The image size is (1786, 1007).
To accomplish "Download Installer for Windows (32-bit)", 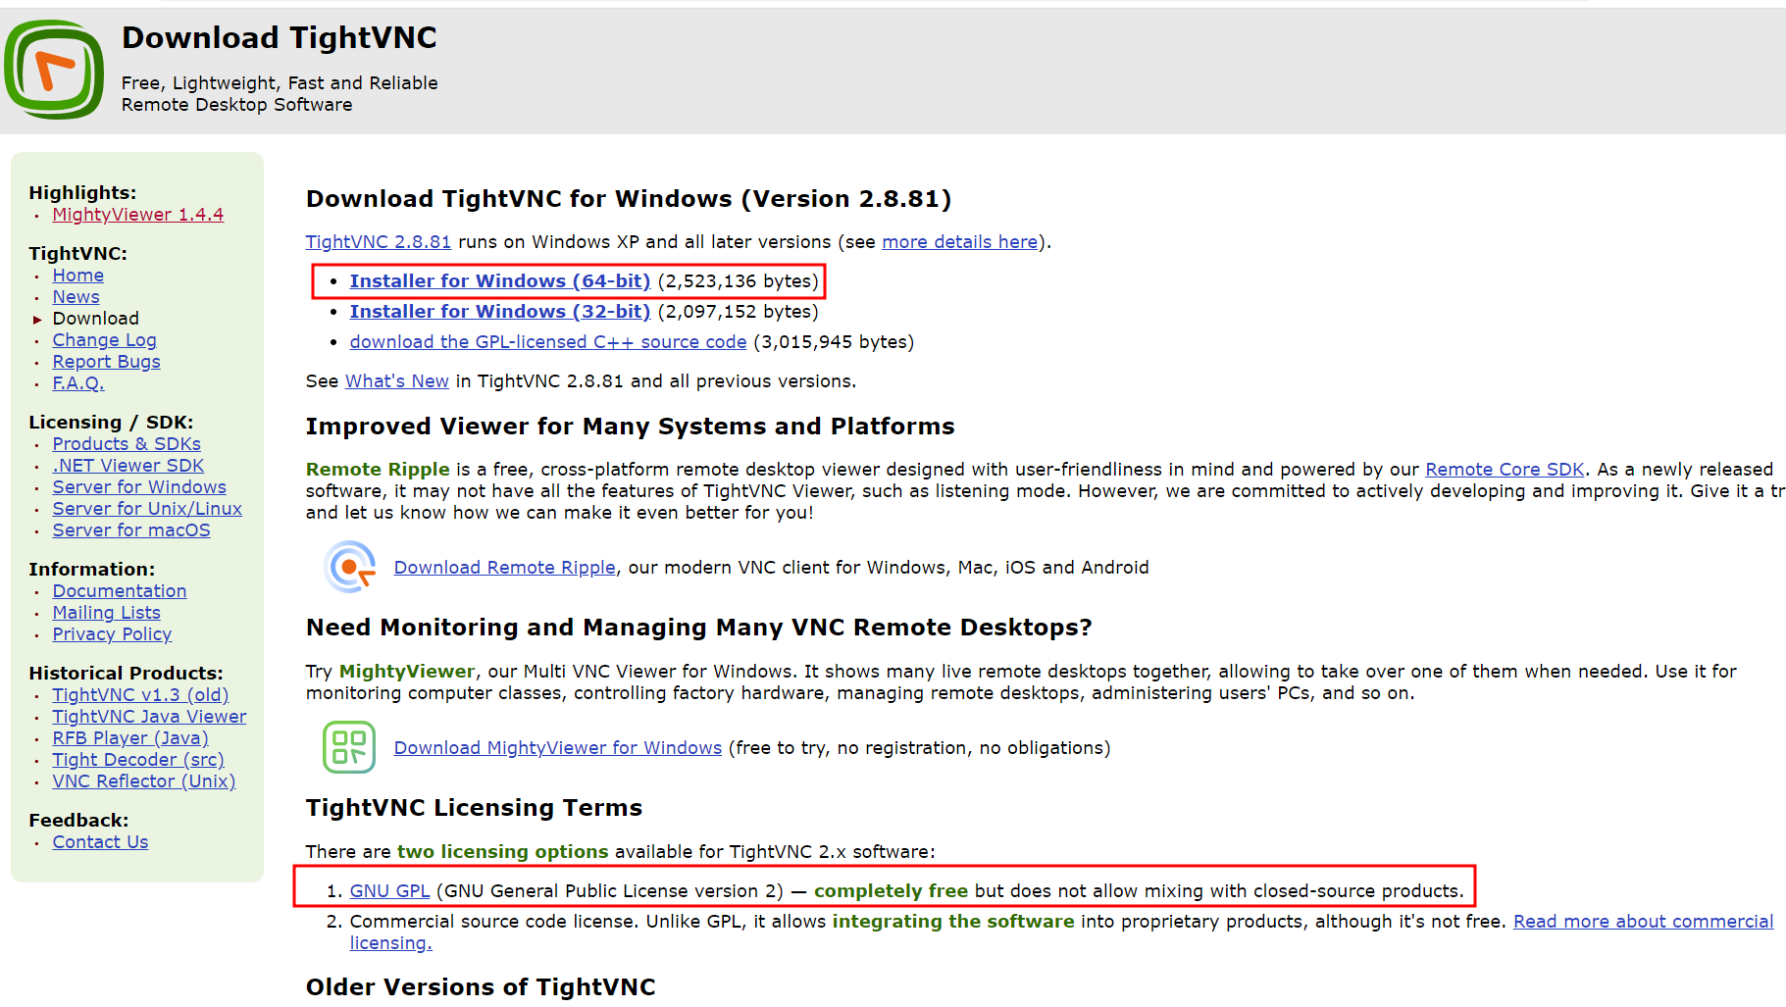I will click(500, 312).
